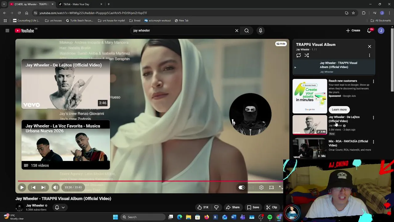Viewport: 394px width, 222px height.
Task: Enter full screen from the player controls
Action: click(281, 187)
